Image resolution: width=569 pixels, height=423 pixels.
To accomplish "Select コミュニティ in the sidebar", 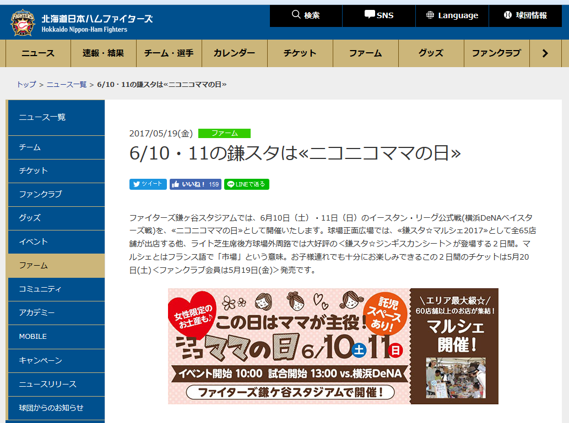I will pyautogui.click(x=56, y=289).
